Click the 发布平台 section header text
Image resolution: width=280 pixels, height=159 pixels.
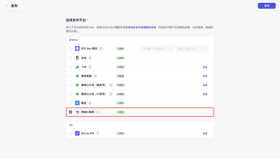tap(73, 40)
